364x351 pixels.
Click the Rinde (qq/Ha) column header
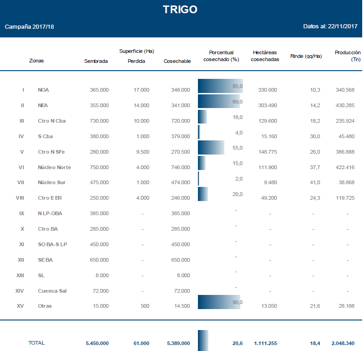point(306,57)
